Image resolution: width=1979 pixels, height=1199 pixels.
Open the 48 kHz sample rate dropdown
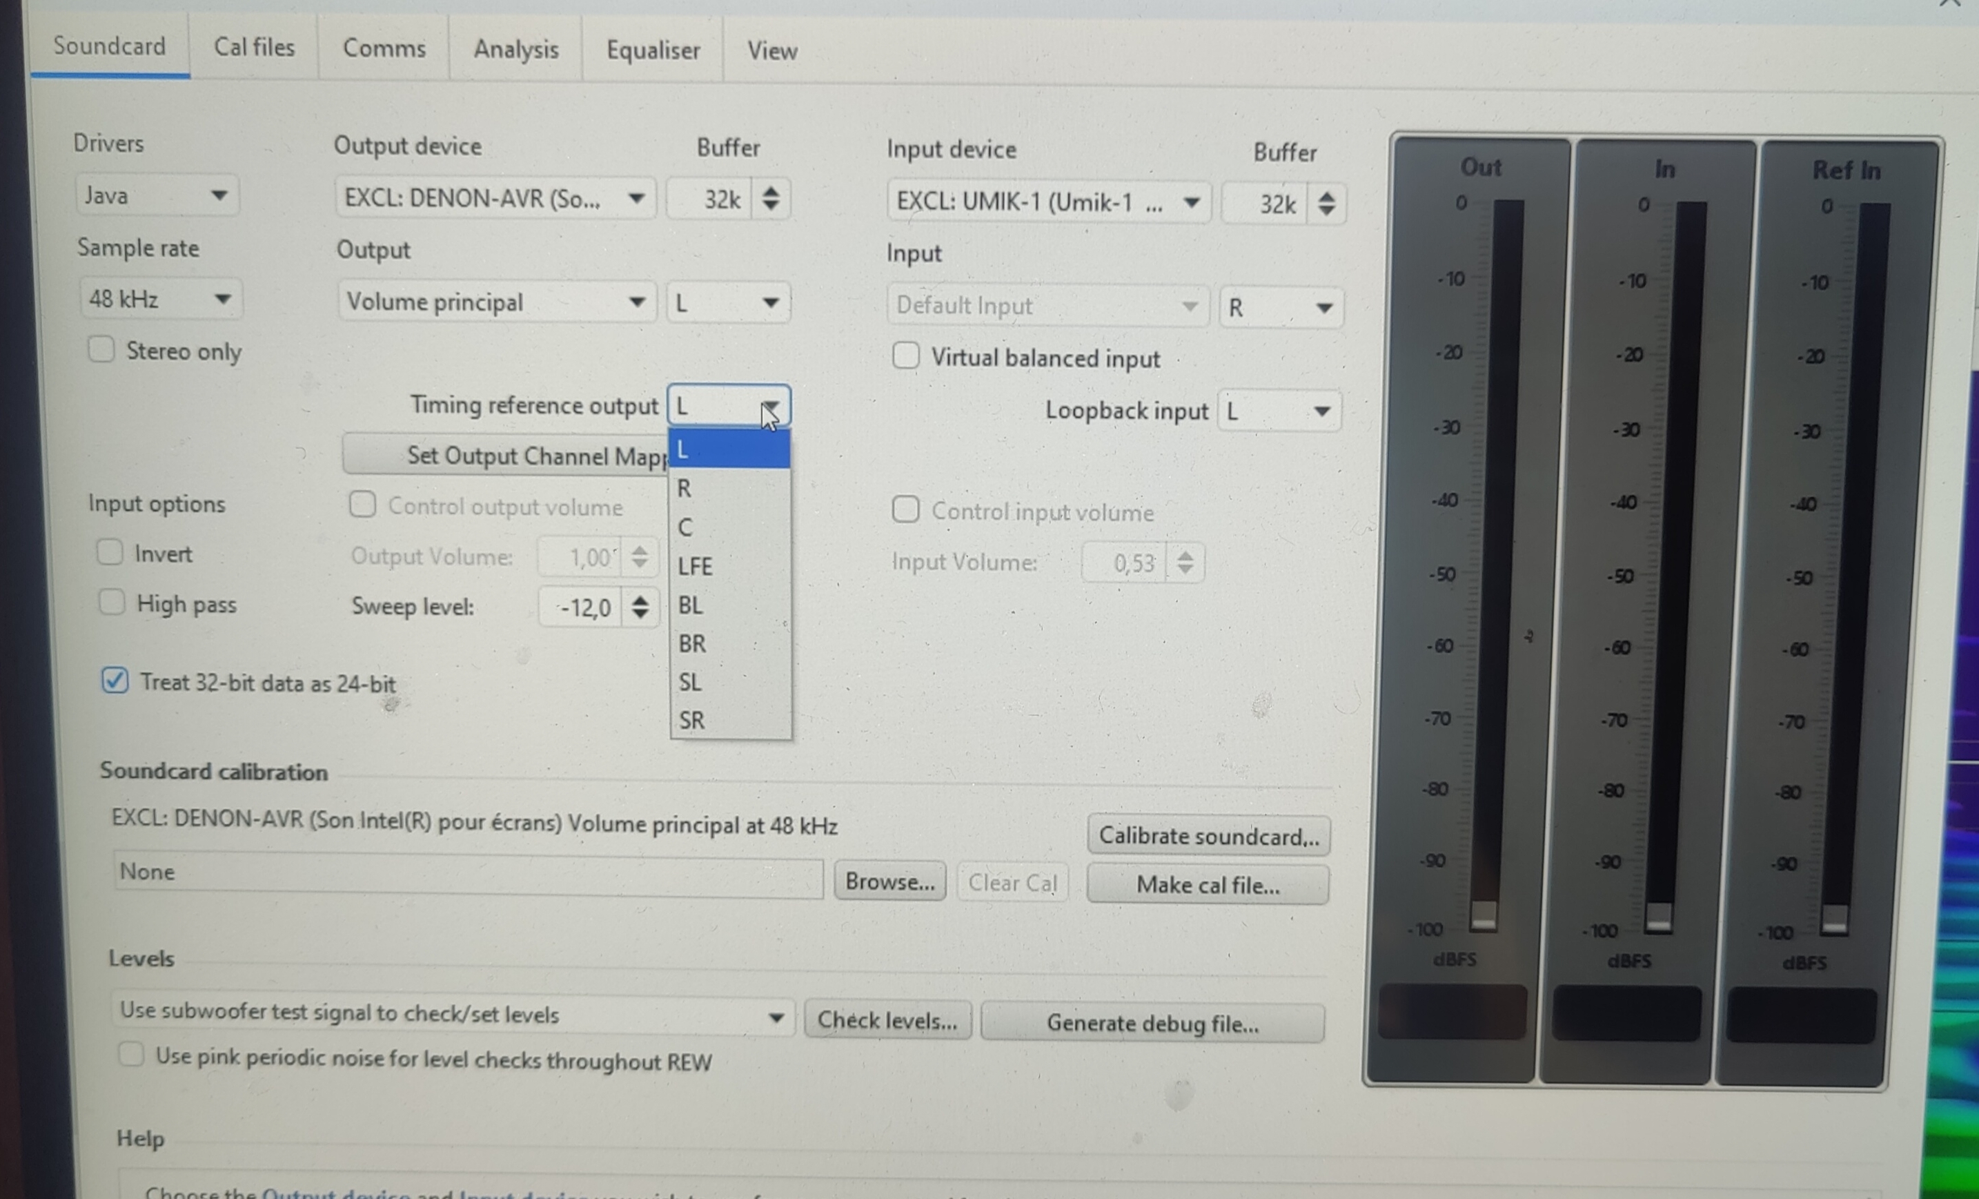(x=161, y=299)
